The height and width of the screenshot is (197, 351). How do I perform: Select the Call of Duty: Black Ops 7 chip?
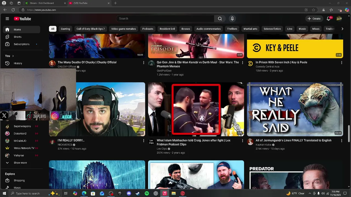[90, 29]
